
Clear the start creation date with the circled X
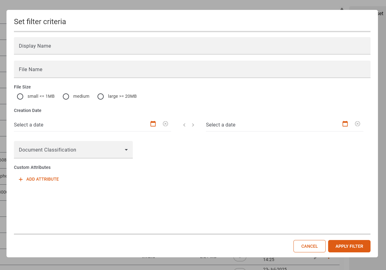[x=166, y=124]
